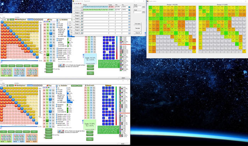Click the Range 6 button in HoldEq
Image resolution: width=248 pixels, height=146 pixels.
(x=77, y=21)
